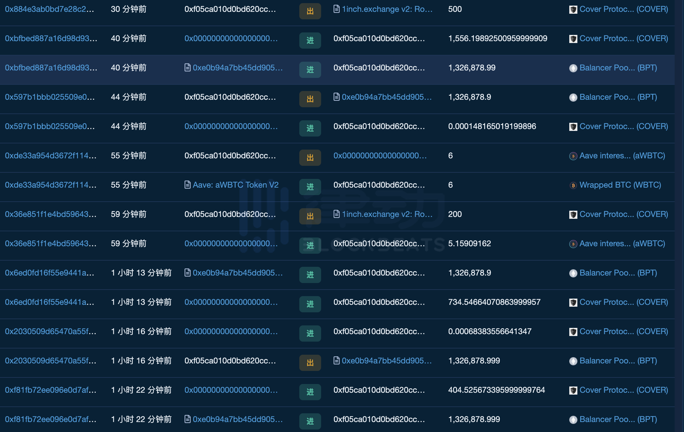Click OUT badge in the 200 COVER row

click(x=310, y=216)
